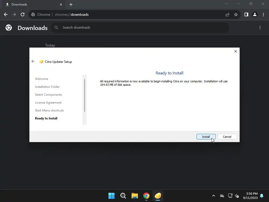Click the Chrome site info chip
269x202 pixels.
(41, 15)
